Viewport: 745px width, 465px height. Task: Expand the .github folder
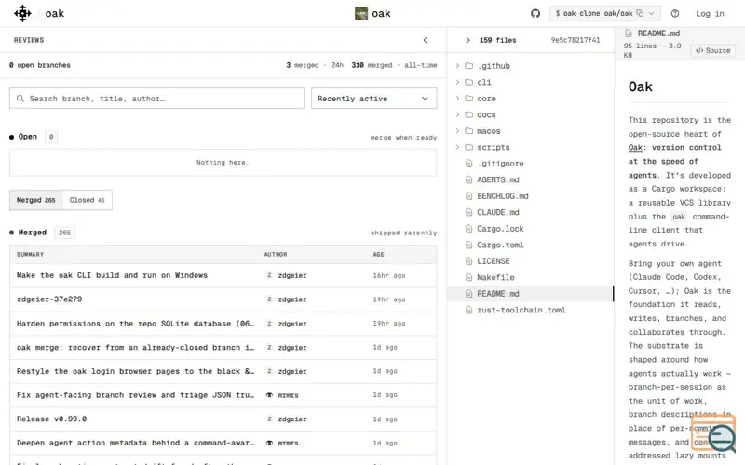(x=530, y=66)
